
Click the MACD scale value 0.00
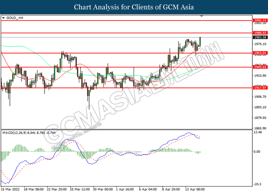tap(257, 152)
